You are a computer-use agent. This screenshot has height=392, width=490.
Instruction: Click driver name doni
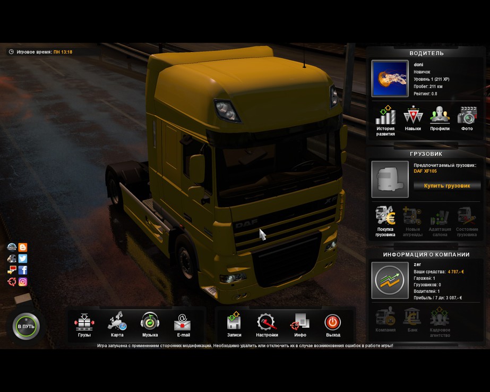pyautogui.click(x=418, y=65)
